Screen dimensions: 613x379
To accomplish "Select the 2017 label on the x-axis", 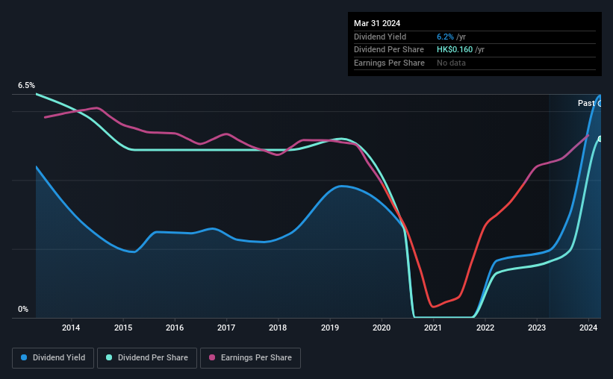I will click(226, 328).
